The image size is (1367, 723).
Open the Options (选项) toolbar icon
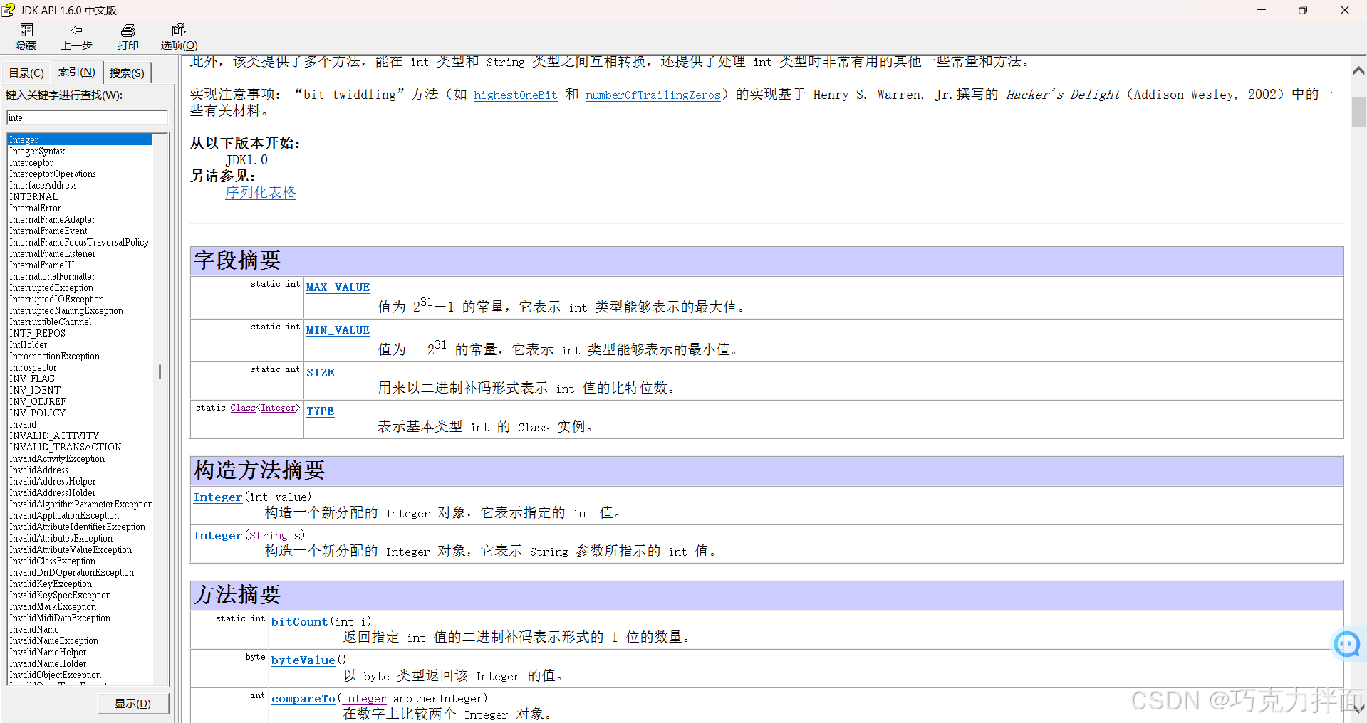(179, 36)
